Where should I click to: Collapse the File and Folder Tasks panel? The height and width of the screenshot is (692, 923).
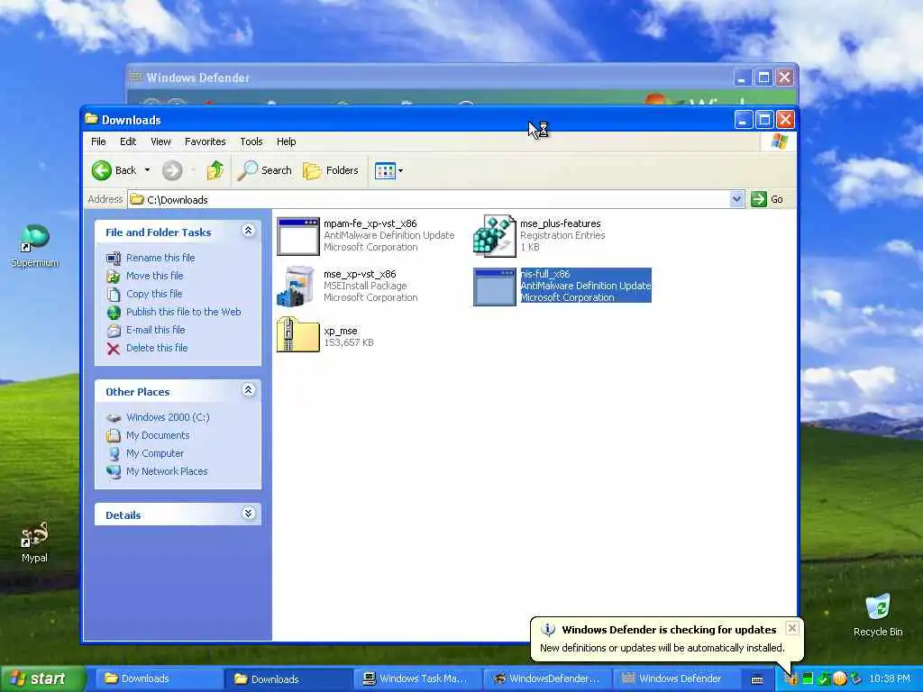click(249, 231)
